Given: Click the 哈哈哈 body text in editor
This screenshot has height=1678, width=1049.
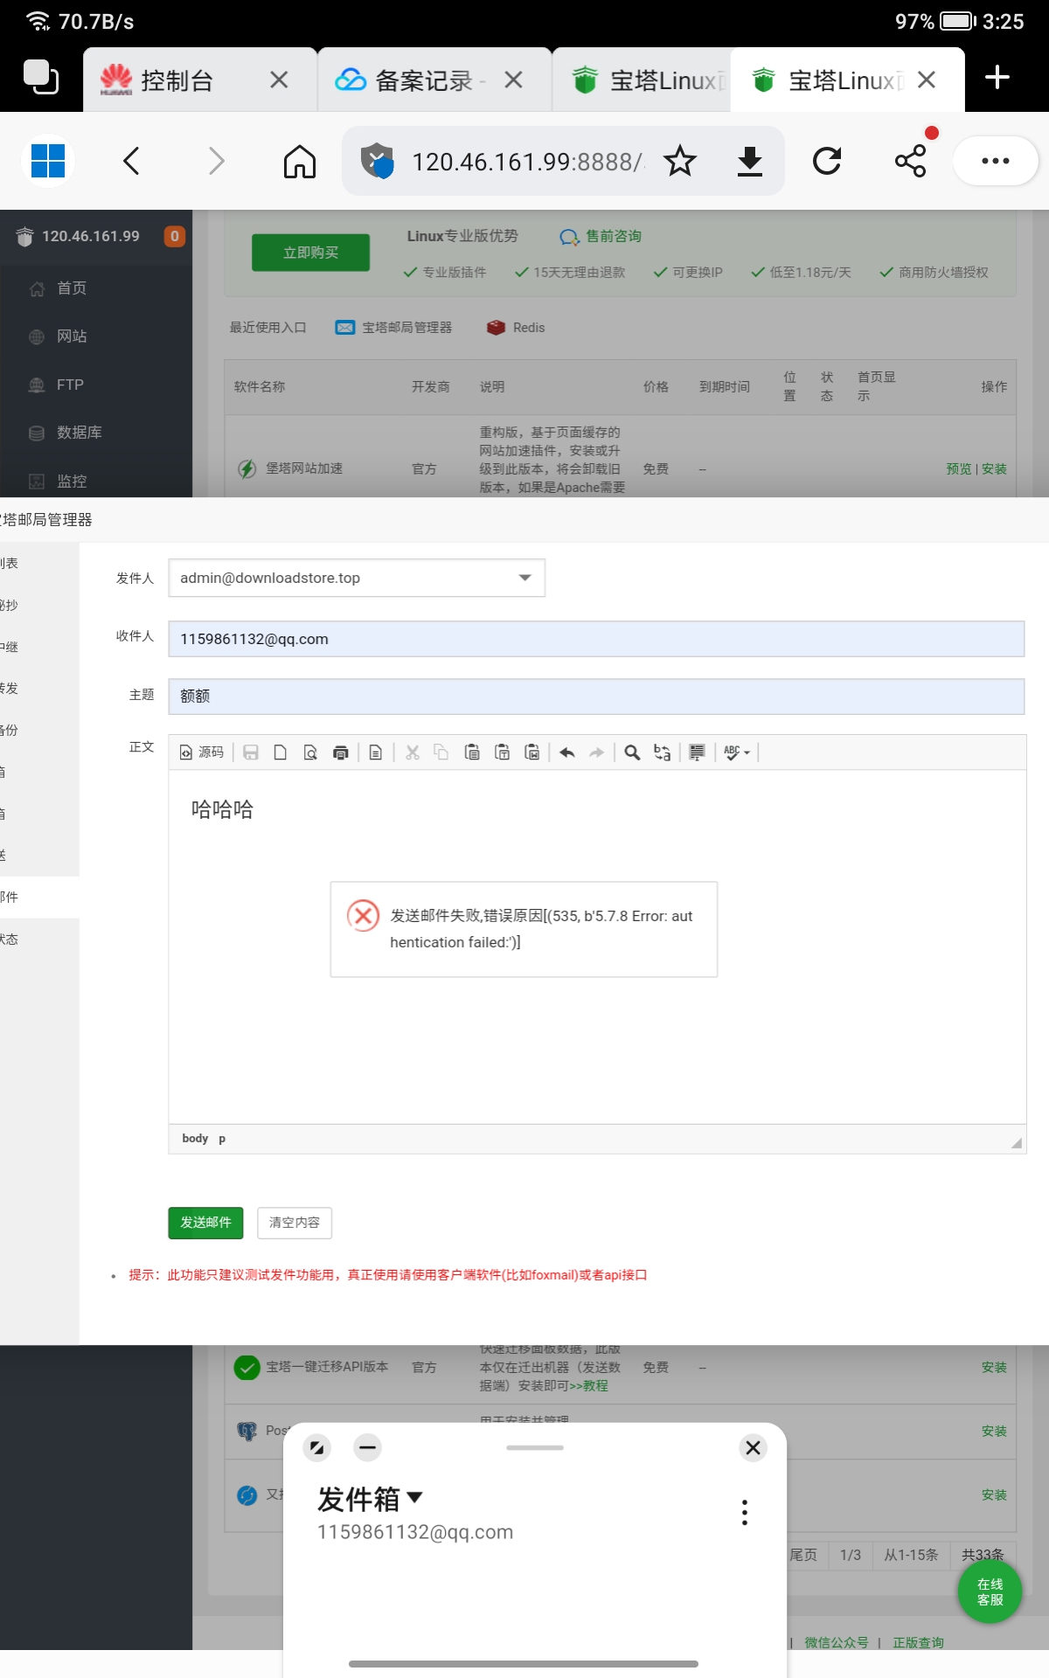Looking at the screenshot, I should pyautogui.click(x=222, y=809).
